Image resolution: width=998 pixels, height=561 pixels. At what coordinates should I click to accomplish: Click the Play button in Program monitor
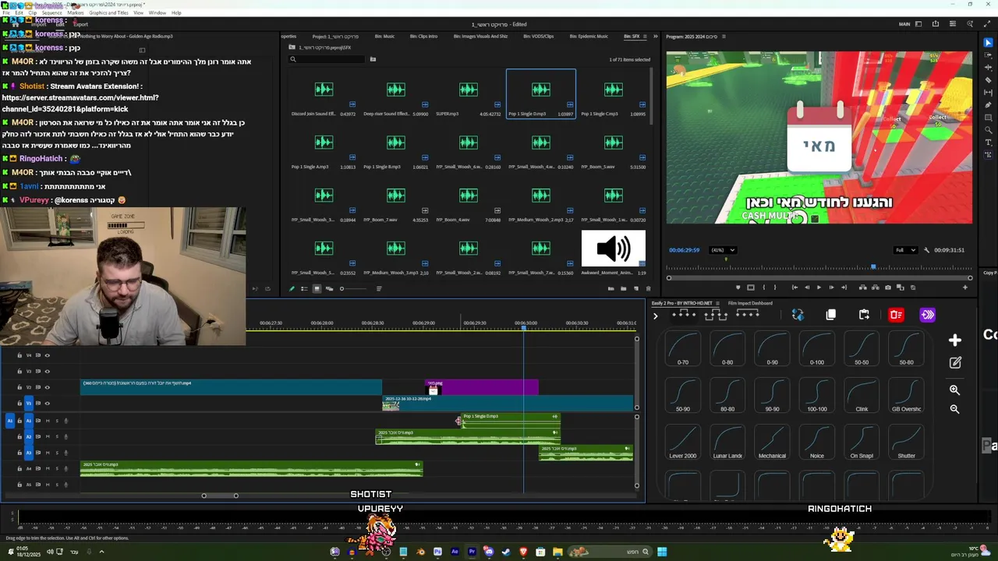[819, 288]
